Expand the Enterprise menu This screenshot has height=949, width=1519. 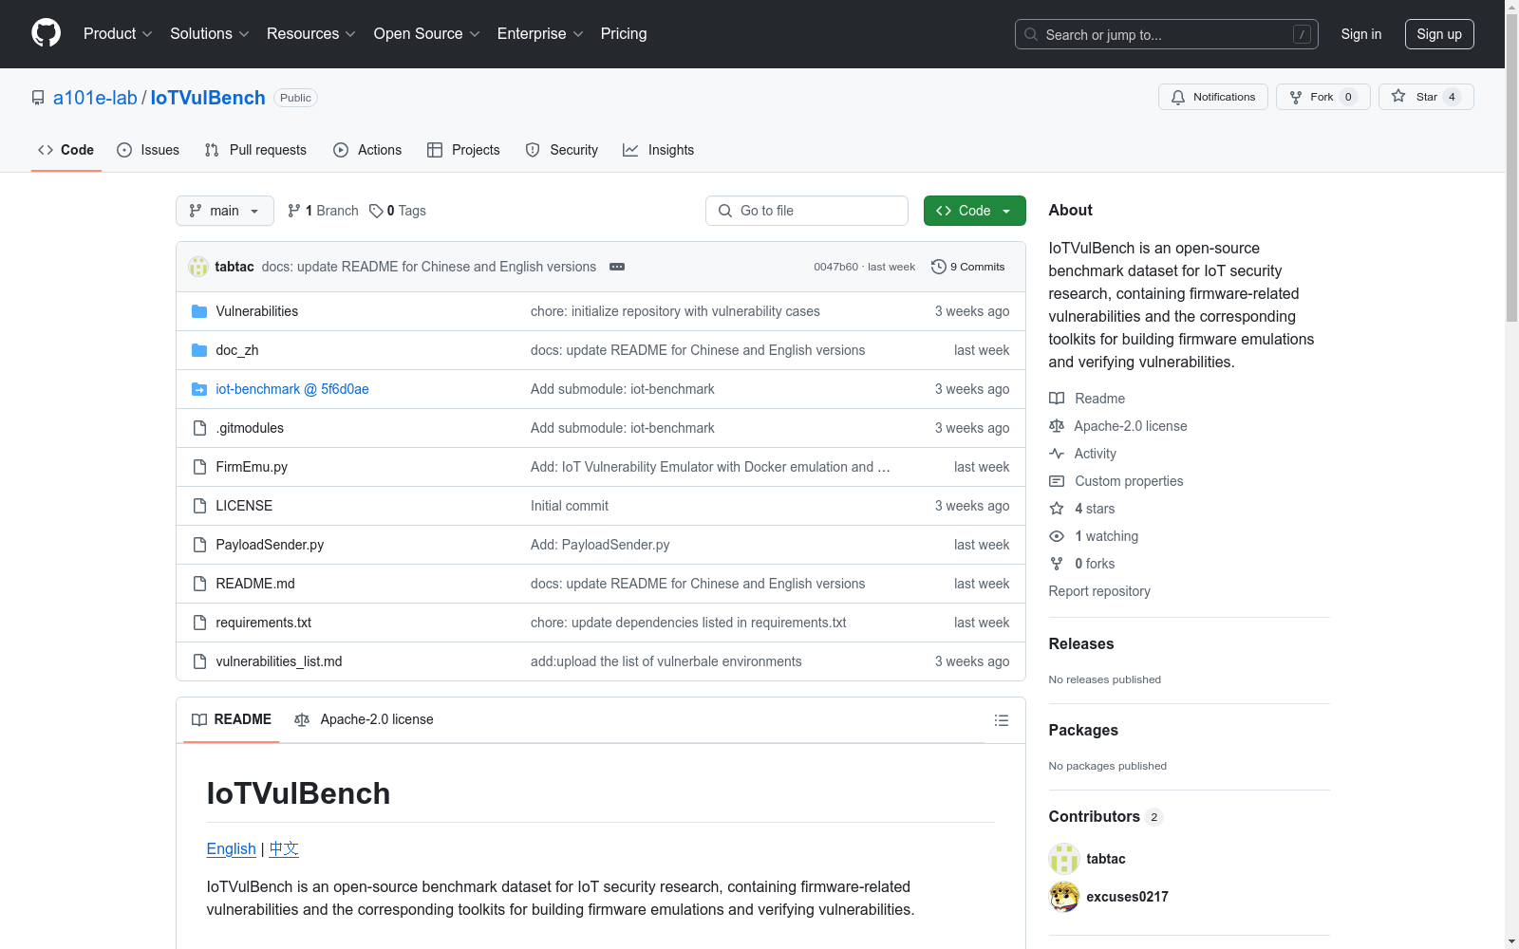[540, 33]
